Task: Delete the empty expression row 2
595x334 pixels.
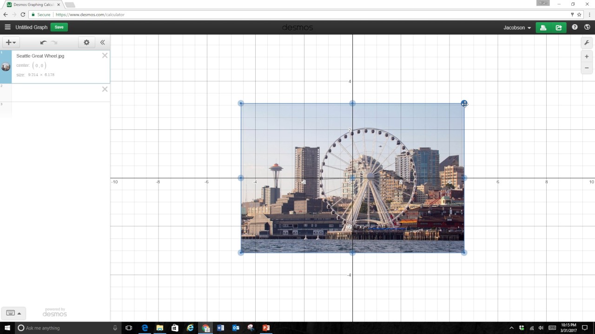Action: click(x=105, y=89)
